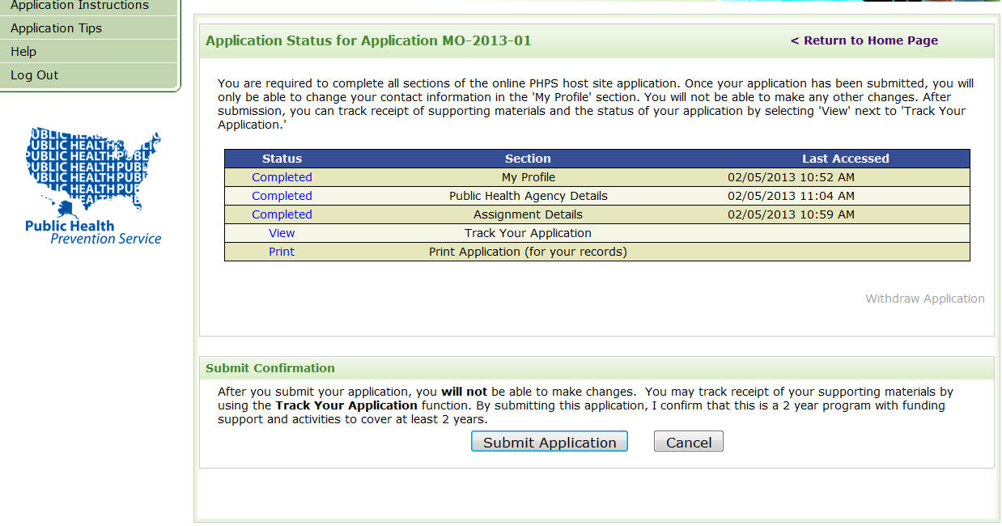This screenshot has width=1002, height=526.
Task: Log Out using the sidebar link
Action: (35, 75)
